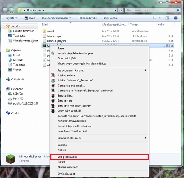Open the help question mark icon
This screenshot has height=178, width=184.
pos(176,18)
